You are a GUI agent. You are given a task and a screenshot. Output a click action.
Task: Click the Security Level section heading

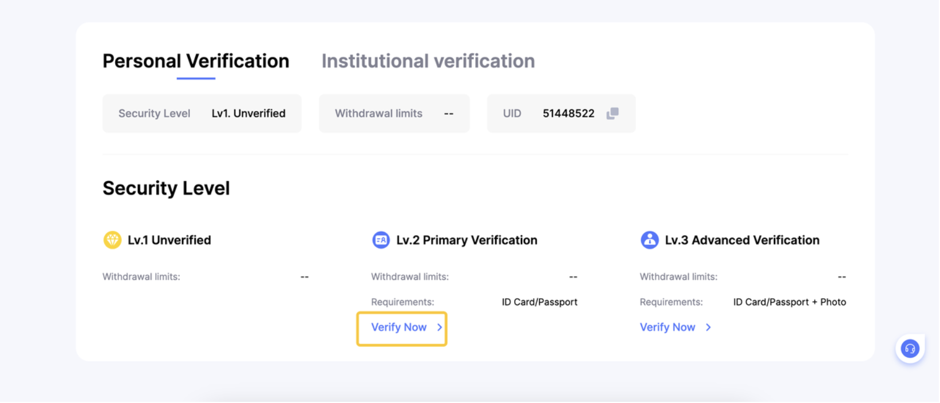point(166,188)
